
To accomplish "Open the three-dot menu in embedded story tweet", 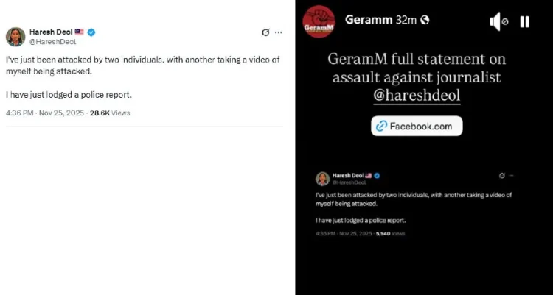I will 510,175.
